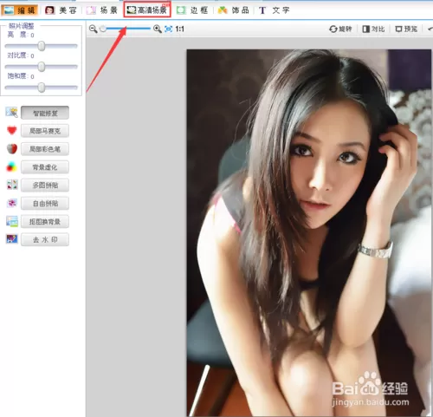Screen dimensions: 433x417
Task: Click the zoom out magnifier icon
Action: (93, 29)
